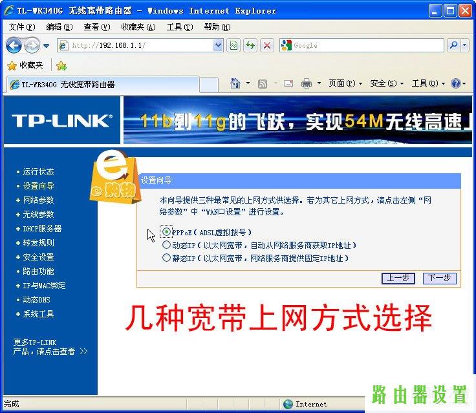The image size is (476, 413).
Task: Click the e购物 shopping bag icon
Action: 114,176
